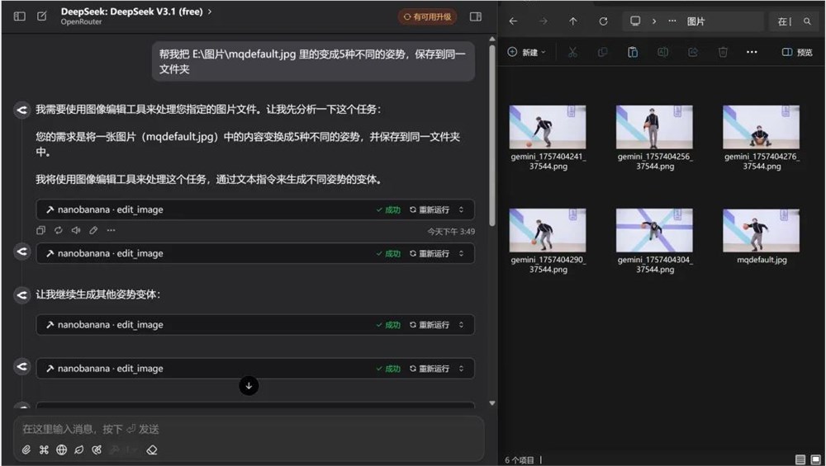Switch to details view in status bar

click(x=800, y=459)
